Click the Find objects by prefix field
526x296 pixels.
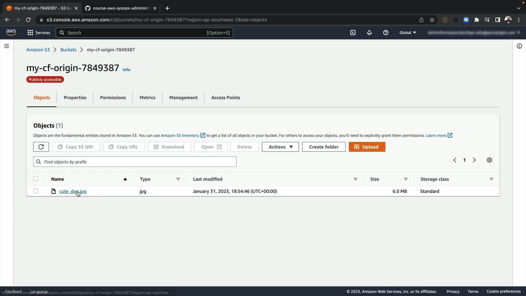pyautogui.click(x=135, y=162)
